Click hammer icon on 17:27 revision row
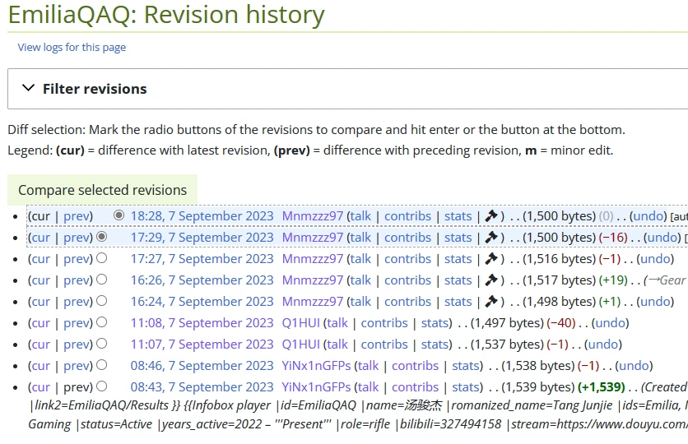This screenshot has width=688, height=444. 491,259
